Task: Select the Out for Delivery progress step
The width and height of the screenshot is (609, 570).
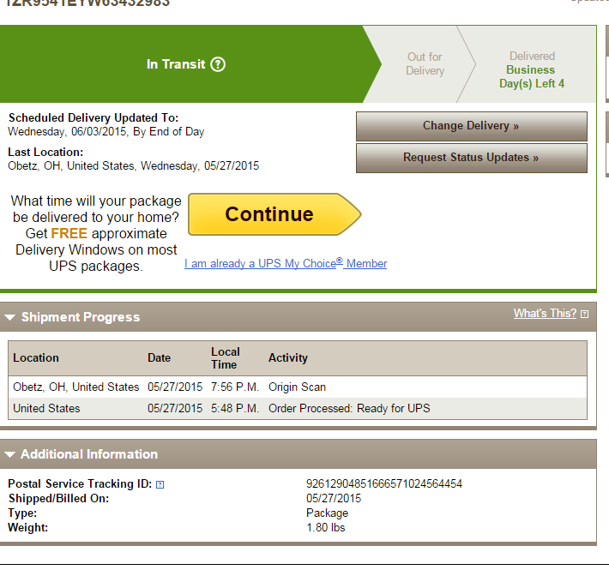Action: [x=425, y=64]
